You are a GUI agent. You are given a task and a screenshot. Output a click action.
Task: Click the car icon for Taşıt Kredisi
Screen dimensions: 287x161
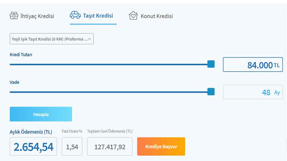point(75,15)
